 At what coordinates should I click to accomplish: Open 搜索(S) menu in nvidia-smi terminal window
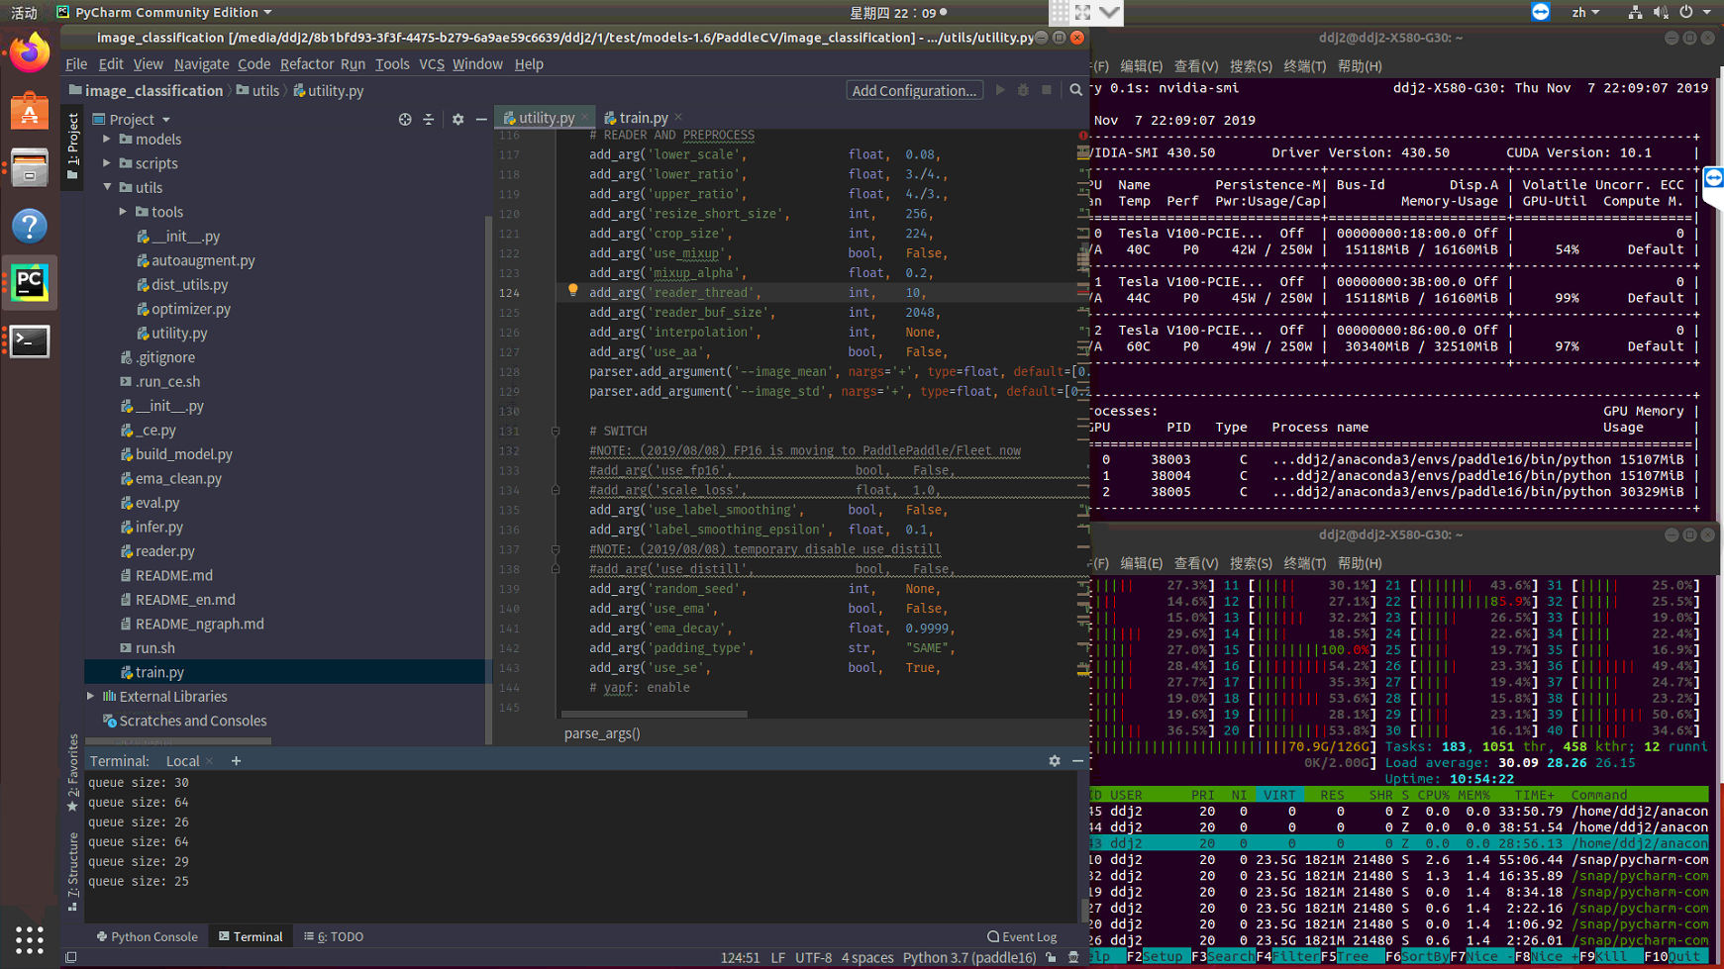tap(1251, 66)
